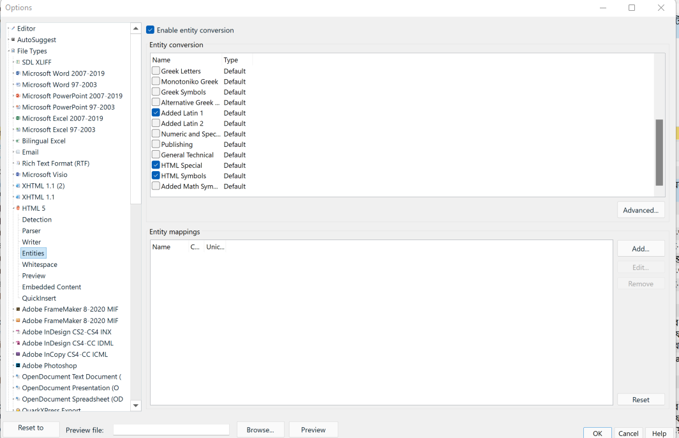The height and width of the screenshot is (438, 679).
Task: Expand the XHTML 1.1 tree node
Action: pos(13,197)
